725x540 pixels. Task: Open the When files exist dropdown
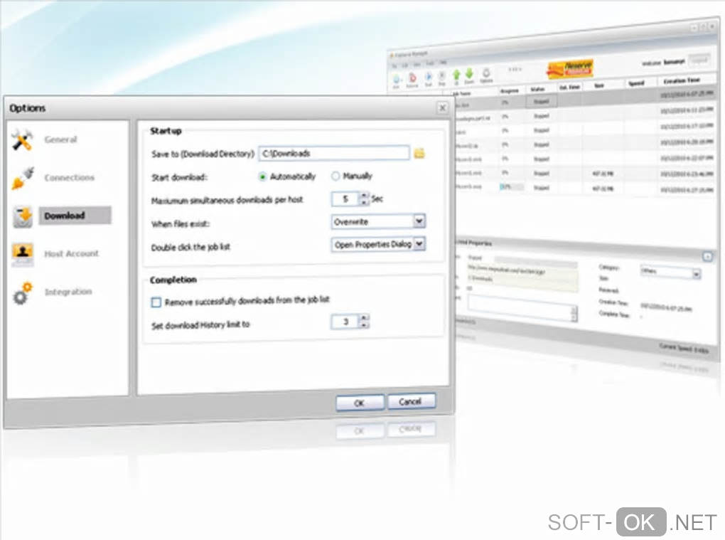click(x=419, y=221)
